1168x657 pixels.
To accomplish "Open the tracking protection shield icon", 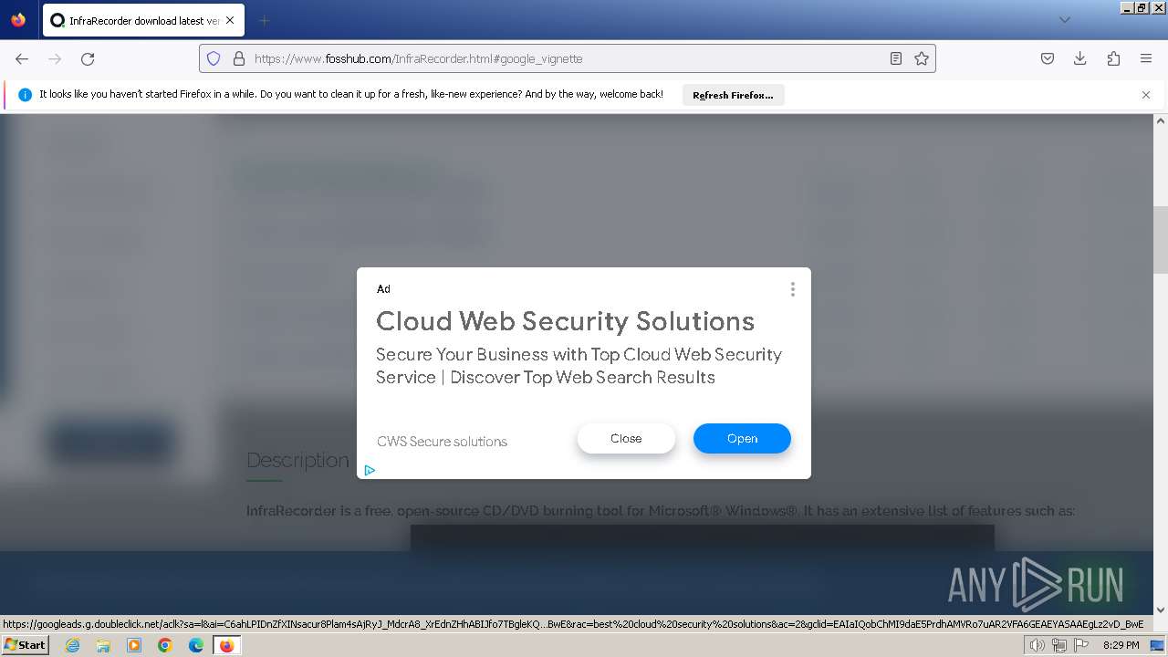I will tap(214, 58).
